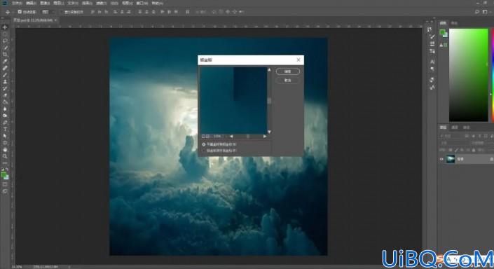494x269 pixels.
Task: Pick a color in the green color field
Action: point(469,75)
